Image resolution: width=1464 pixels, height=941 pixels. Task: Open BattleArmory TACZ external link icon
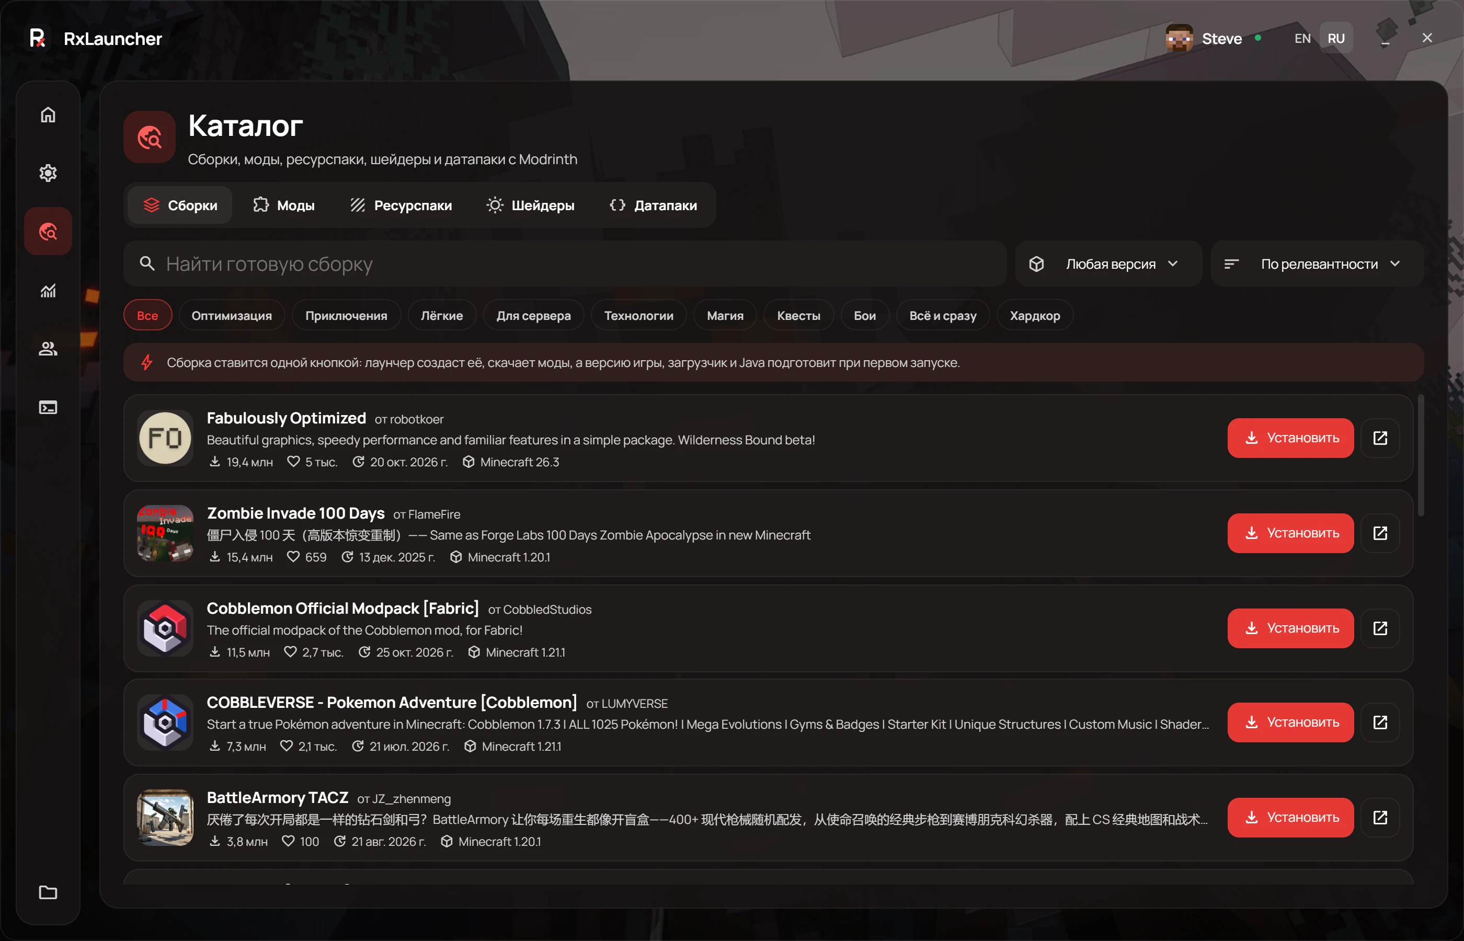(1380, 818)
